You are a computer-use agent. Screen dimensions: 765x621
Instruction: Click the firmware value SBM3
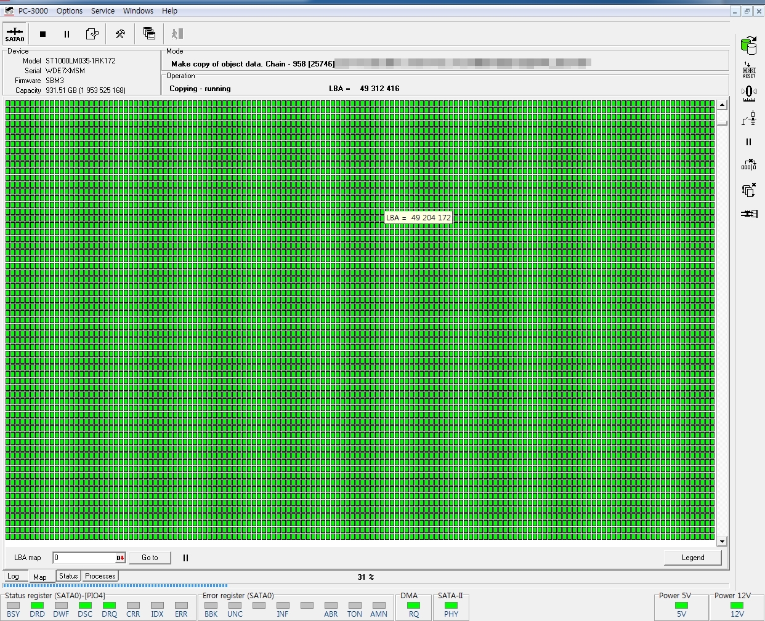[x=55, y=81]
